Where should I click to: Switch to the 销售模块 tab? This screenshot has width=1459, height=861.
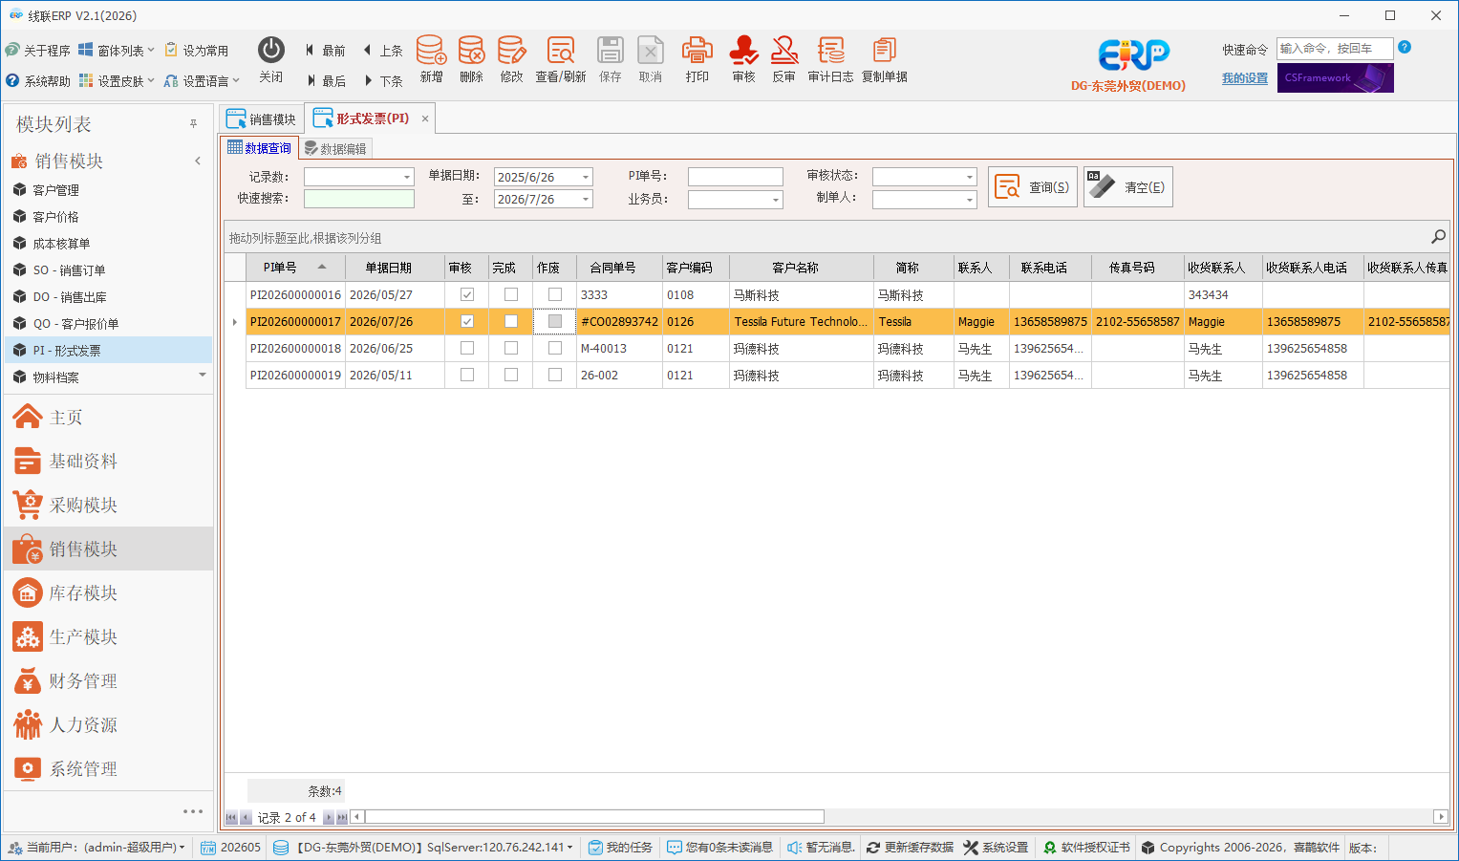point(262,119)
